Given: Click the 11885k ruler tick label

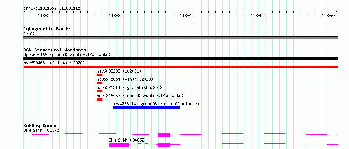Looking at the screenshot, I should click(x=258, y=16).
